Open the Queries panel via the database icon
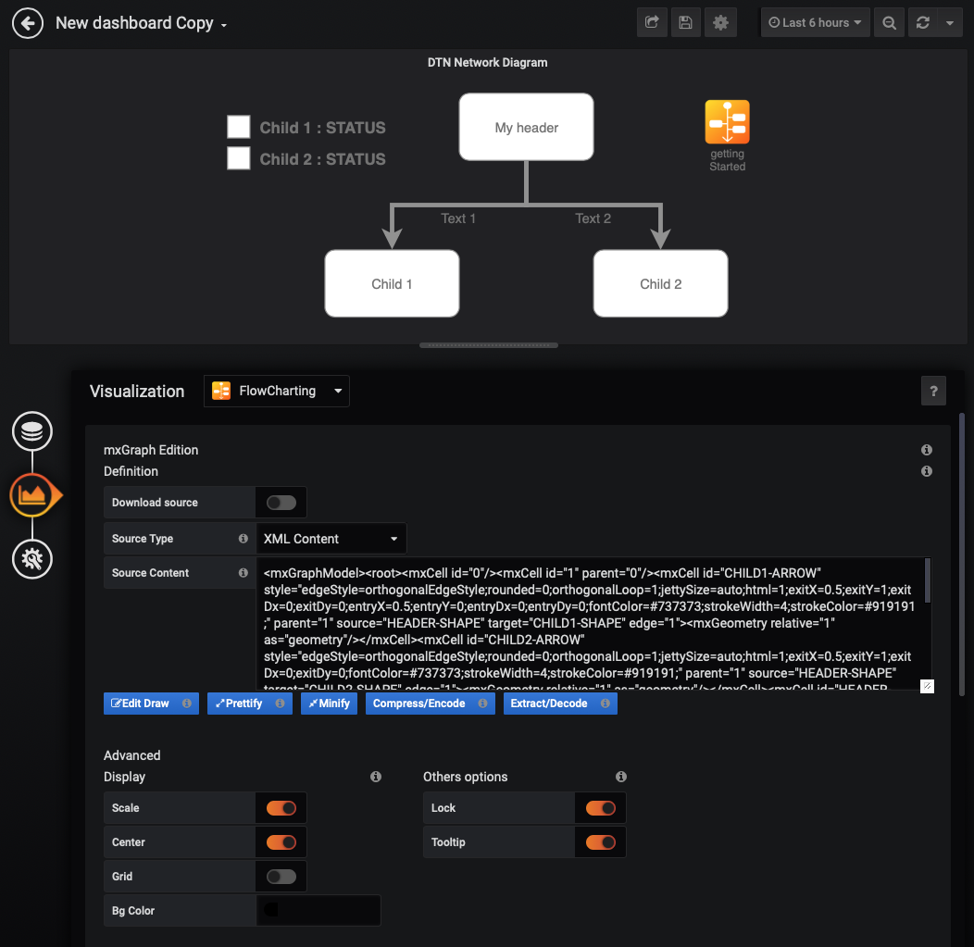This screenshot has width=974, height=947. [x=31, y=430]
